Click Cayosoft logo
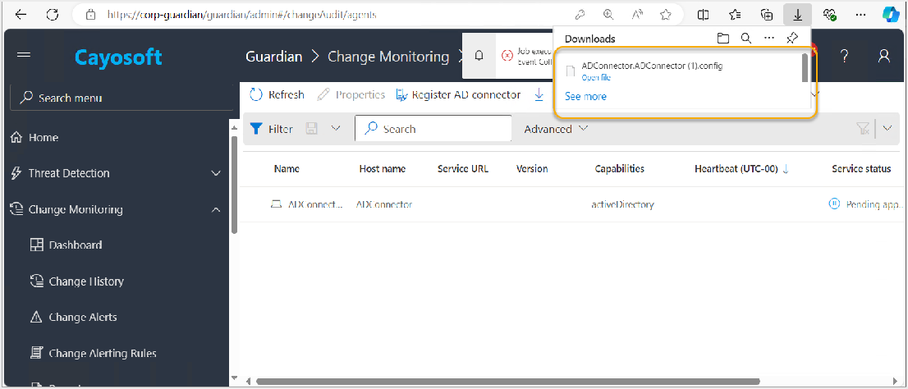The width and height of the screenshot is (908, 389). 118,57
